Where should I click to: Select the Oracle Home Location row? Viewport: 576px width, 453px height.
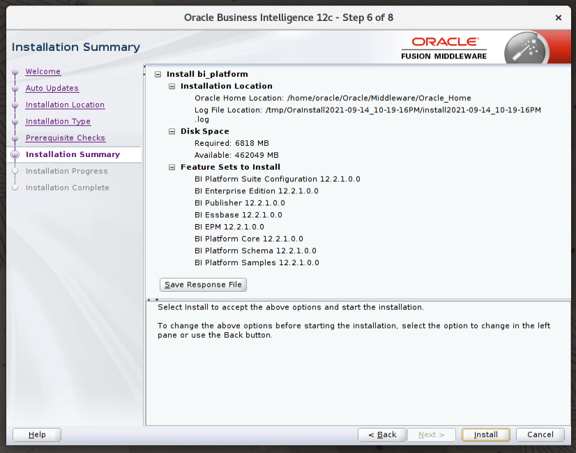pyautogui.click(x=333, y=98)
